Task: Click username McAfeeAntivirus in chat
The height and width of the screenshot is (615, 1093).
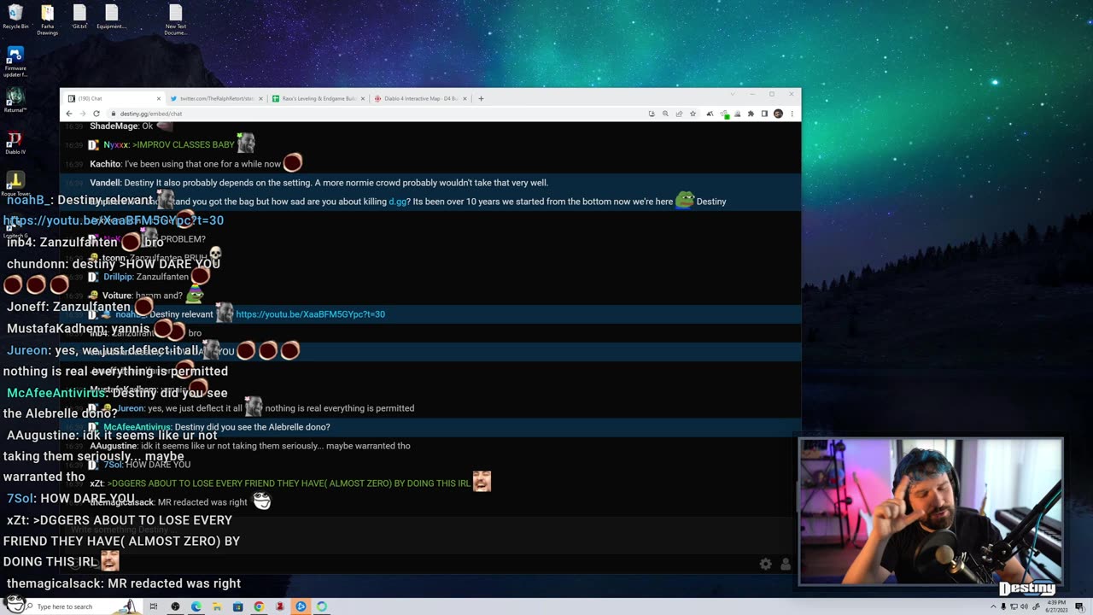Action: (x=137, y=427)
